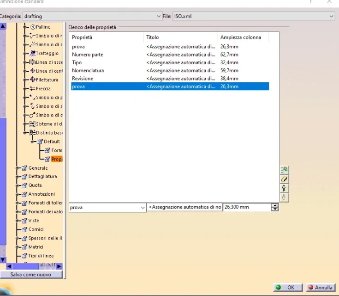This screenshot has width=339, height=296.
Task: Increase column width with spinner up arrow
Action: 275,206
